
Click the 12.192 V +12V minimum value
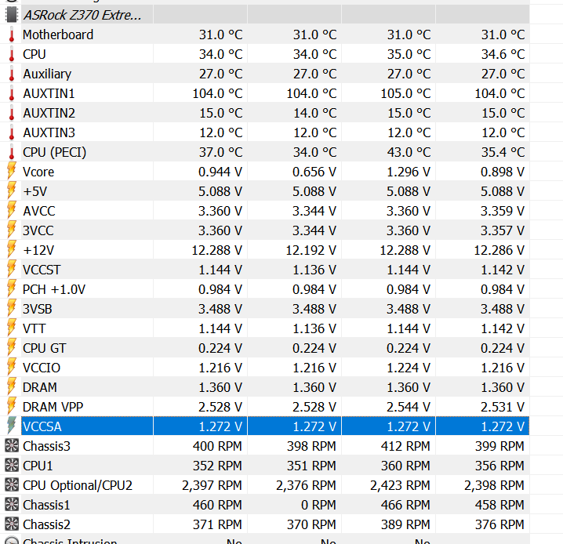pyautogui.click(x=311, y=250)
